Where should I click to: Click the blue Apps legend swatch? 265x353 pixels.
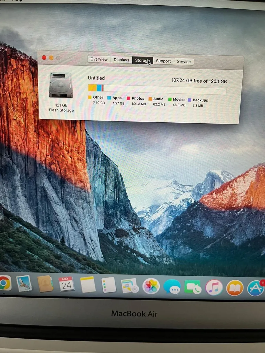click(x=109, y=98)
